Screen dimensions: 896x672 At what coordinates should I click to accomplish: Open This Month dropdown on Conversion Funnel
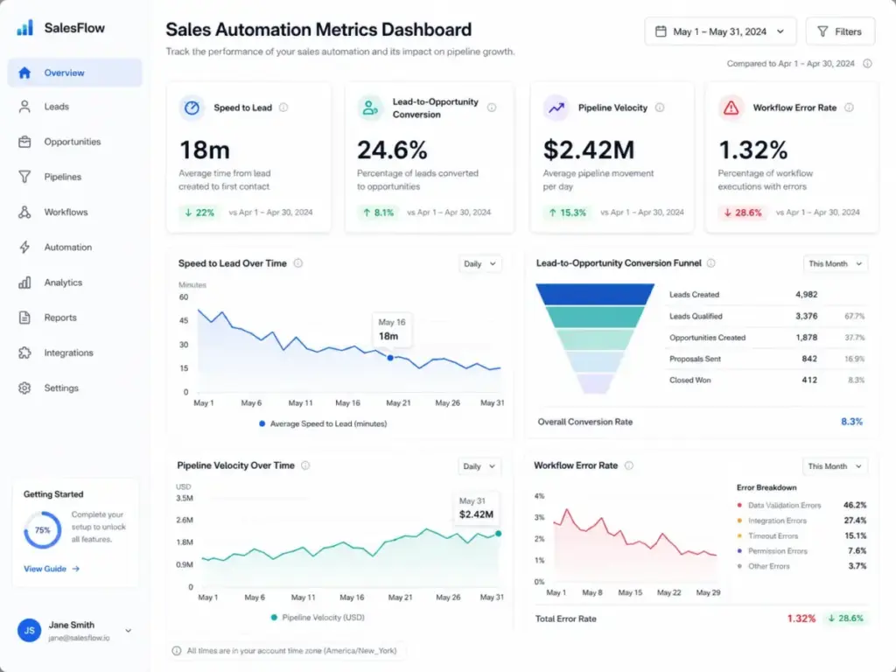point(836,264)
